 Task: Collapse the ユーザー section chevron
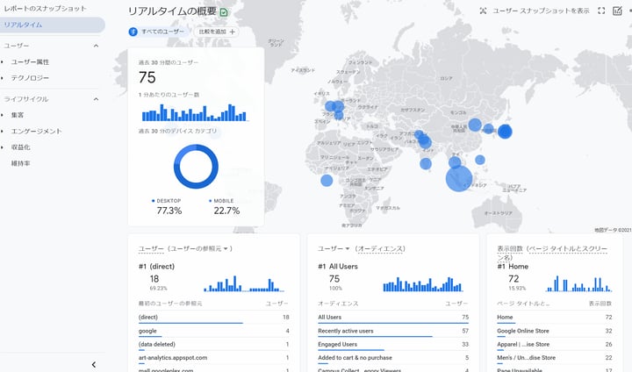click(x=96, y=46)
